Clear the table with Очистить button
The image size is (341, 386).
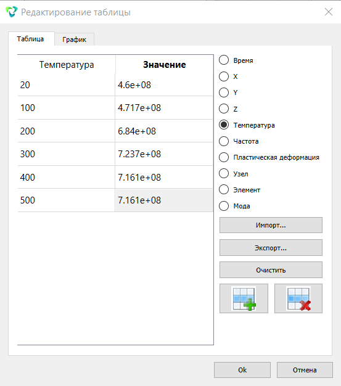tap(271, 270)
